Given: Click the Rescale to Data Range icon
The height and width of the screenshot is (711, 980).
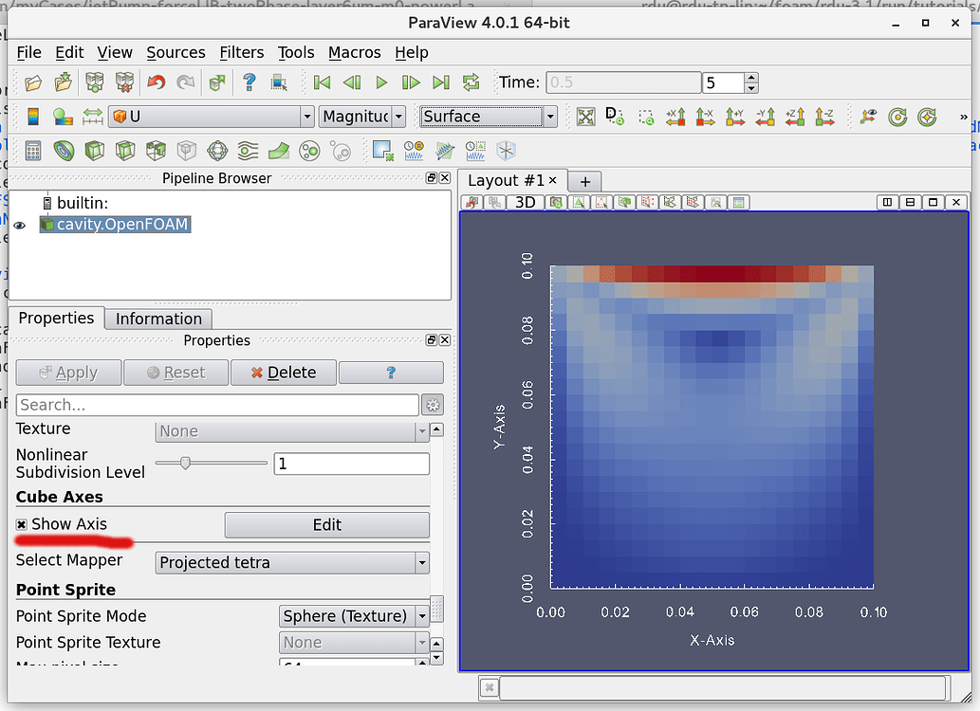Looking at the screenshot, I should [93, 116].
